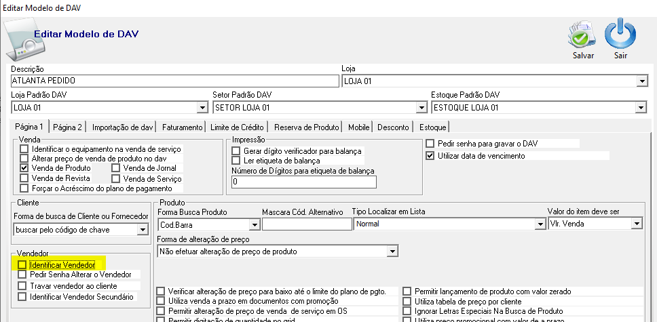Expand Loja Padrão DAV combo box
657x322 pixels.
point(202,108)
